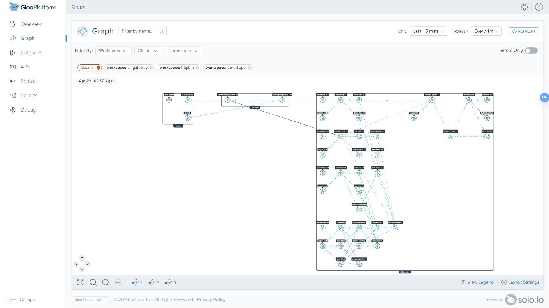Image resolution: width=549 pixels, height=308 pixels.
Task: Open the Namespace filter dropdown
Action: (x=183, y=51)
